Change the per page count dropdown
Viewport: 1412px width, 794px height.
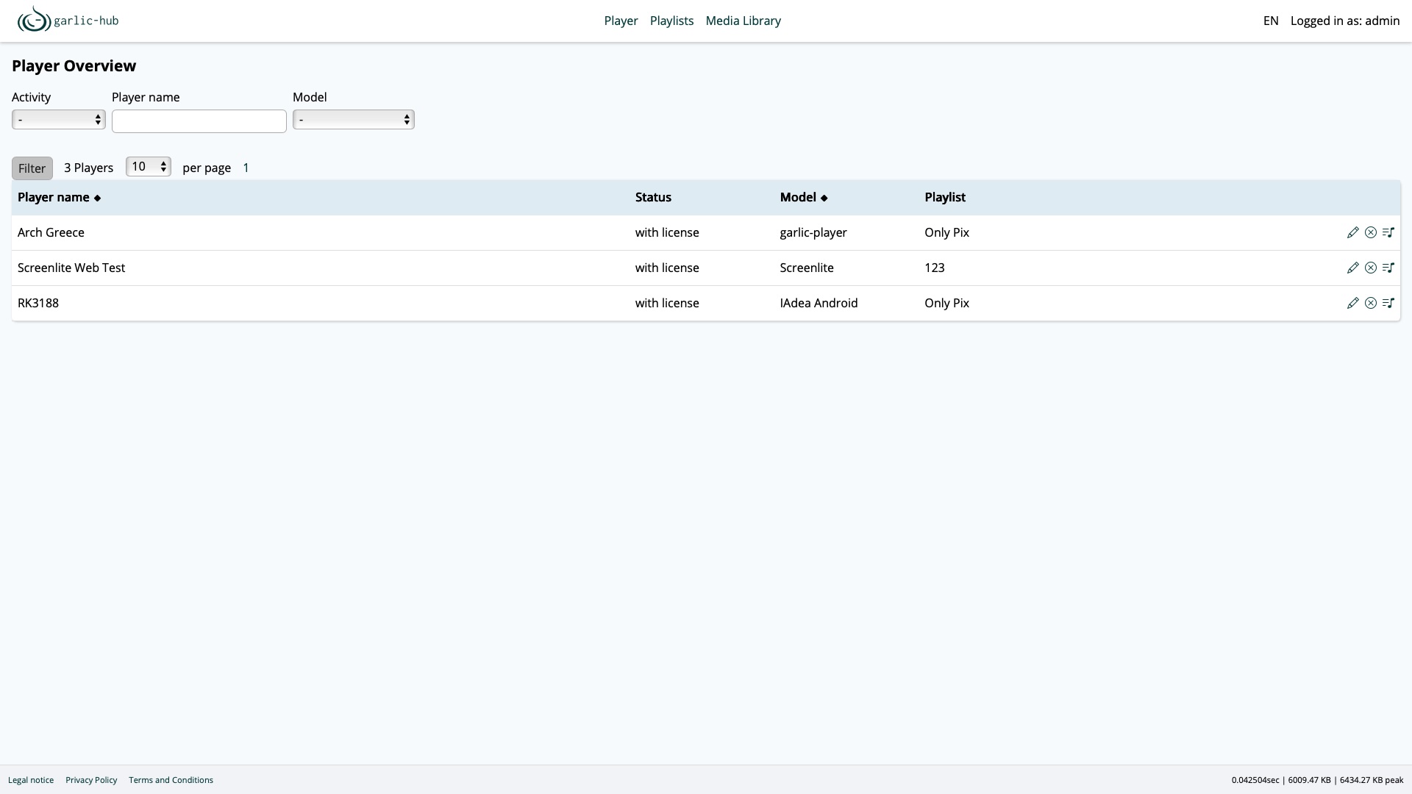click(148, 167)
